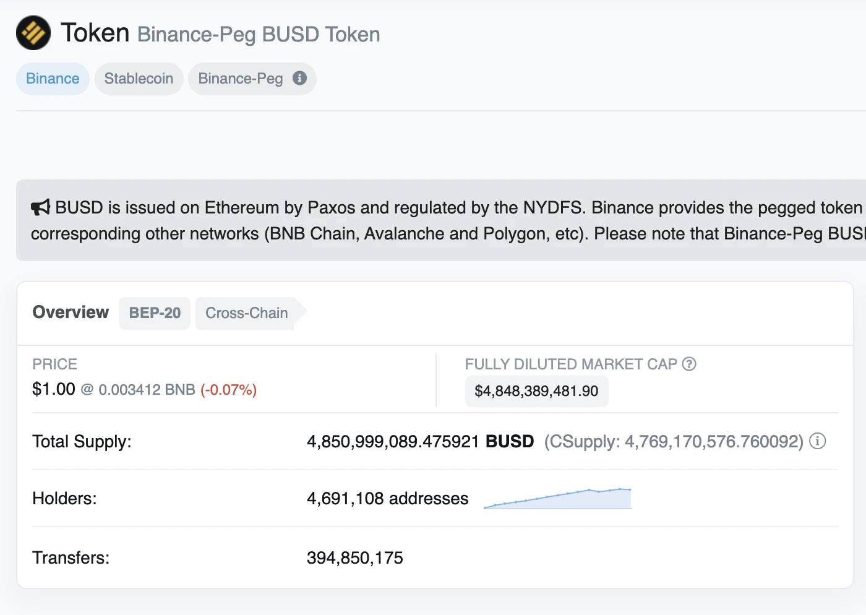The width and height of the screenshot is (866, 615).
Task: Click the Overview heading
Action: tap(71, 312)
